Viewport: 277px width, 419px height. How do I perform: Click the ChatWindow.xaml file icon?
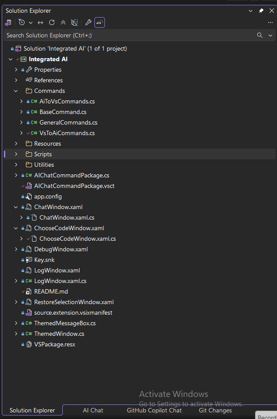[x=29, y=207]
